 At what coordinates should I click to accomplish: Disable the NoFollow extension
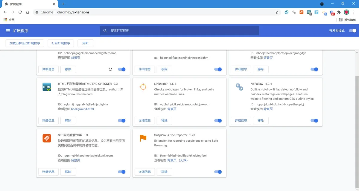click(314, 120)
